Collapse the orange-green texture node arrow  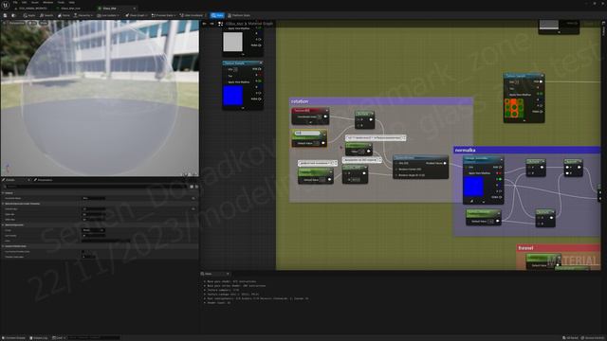(524, 120)
